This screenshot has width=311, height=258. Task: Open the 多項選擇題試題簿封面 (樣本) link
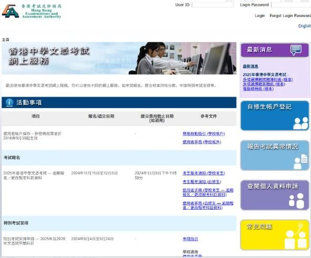(268, 79)
